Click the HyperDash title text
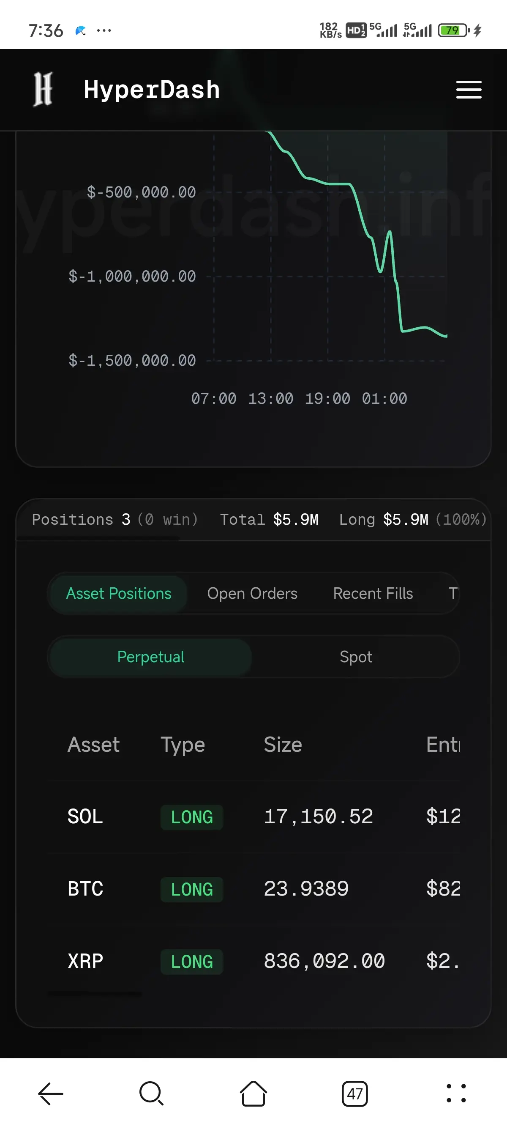507x1129 pixels. click(152, 89)
